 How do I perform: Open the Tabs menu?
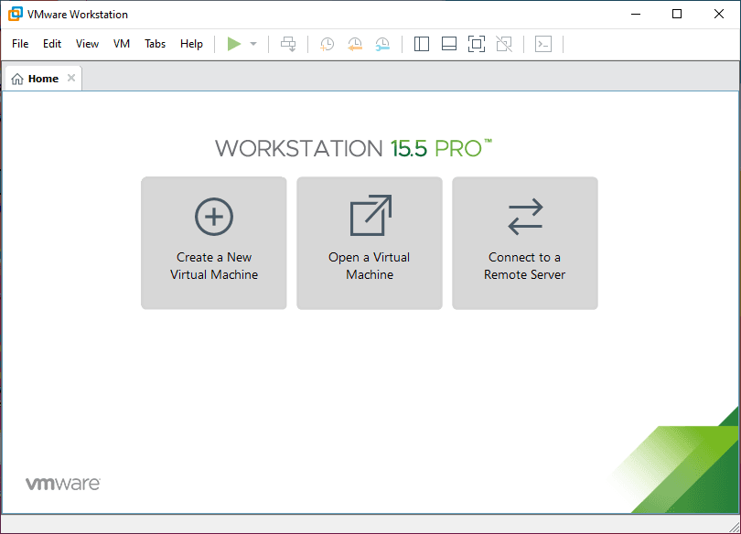(156, 44)
